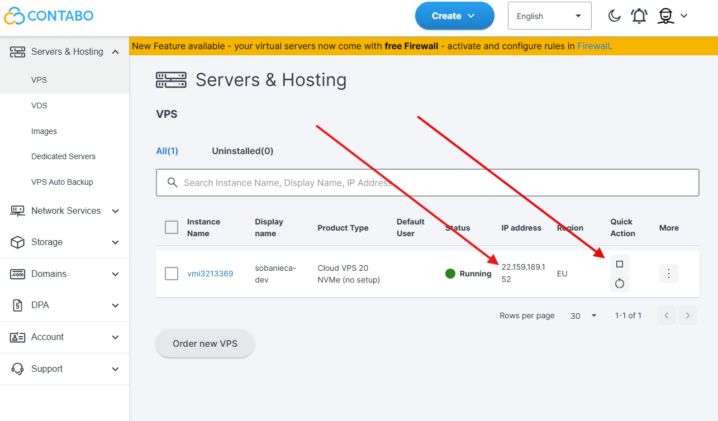
Task: Check the vmi3213369 row checkbox
Action: coord(172,274)
